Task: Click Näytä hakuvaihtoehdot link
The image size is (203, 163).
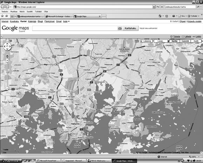Action: click(x=148, y=28)
